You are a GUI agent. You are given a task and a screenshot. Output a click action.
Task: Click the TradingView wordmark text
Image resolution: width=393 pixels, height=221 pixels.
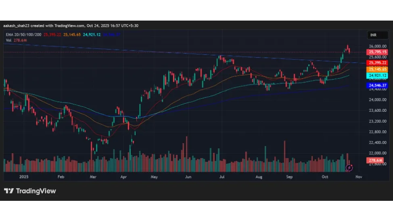(36, 191)
